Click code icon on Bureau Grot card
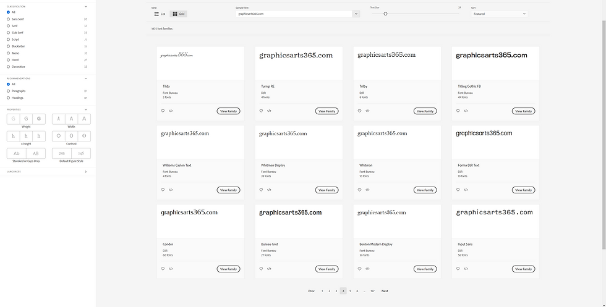 pos(269,269)
